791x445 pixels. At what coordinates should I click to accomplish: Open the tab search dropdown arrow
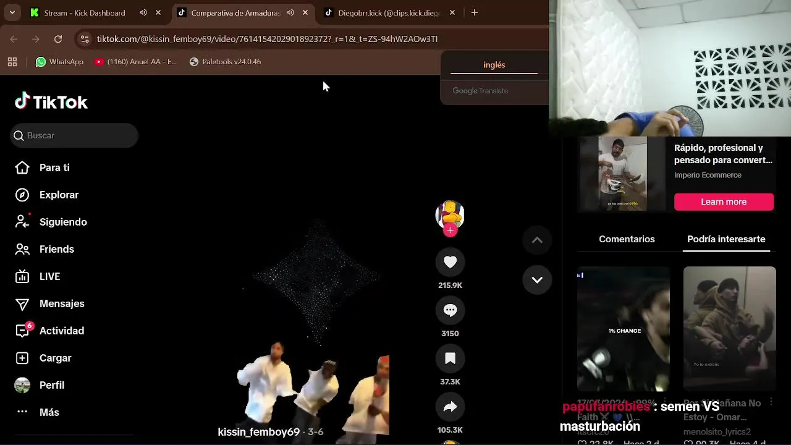click(12, 12)
